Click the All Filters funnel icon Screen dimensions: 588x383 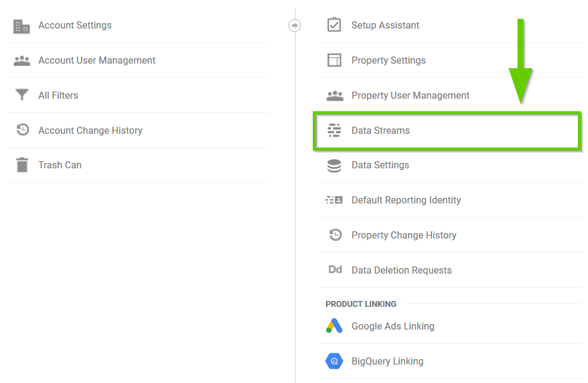pyautogui.click(x=22, y=95)
